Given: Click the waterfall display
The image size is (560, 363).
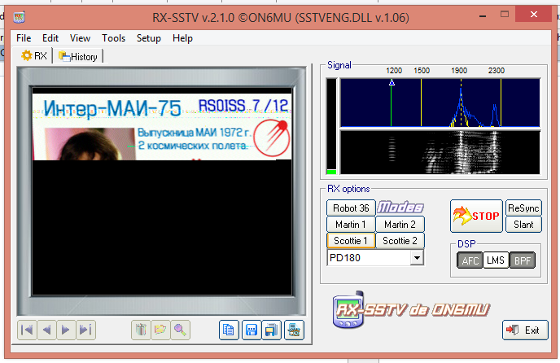Looking at the screenshot, I should pos(440,152).
